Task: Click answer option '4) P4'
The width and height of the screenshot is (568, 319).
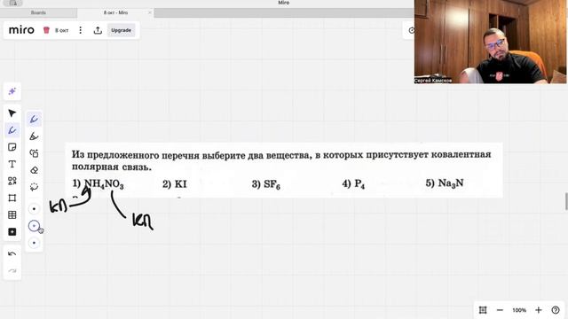Action: point(353,184)
